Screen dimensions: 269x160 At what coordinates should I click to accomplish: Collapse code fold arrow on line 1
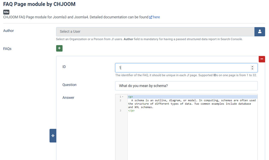pyautogui.click(x=123, y=97)
